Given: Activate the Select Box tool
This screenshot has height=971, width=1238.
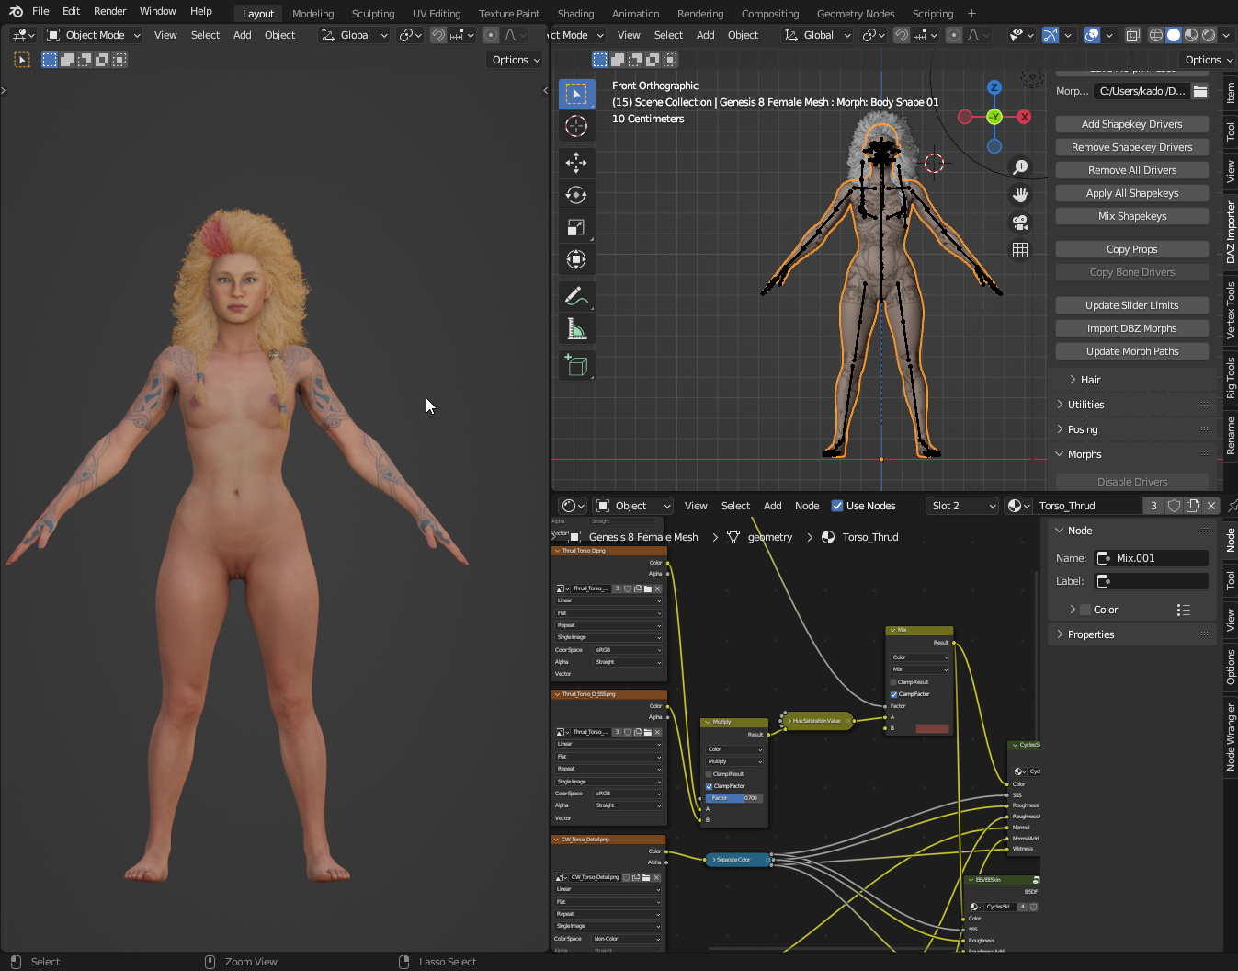Looking at the screenshot, I should click(576, 94).
